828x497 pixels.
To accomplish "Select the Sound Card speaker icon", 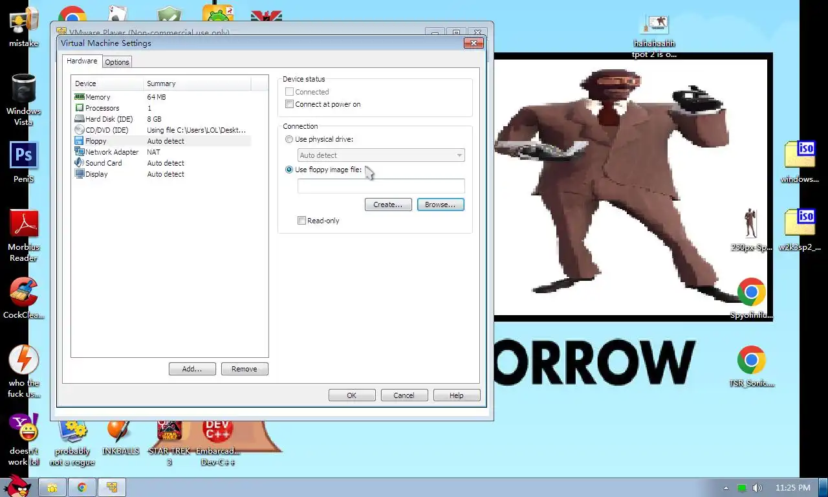I will 80,163.
